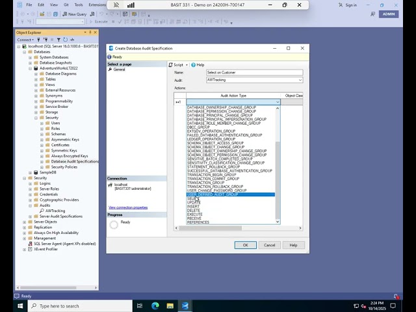Click the Object Explorer refresh icon
The image size is (416, 312).
(x=65, y=40)
